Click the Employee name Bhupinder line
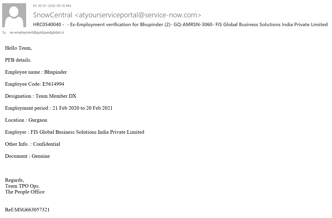This screenshot has width=332, height=218. click(x=36, y=72)
